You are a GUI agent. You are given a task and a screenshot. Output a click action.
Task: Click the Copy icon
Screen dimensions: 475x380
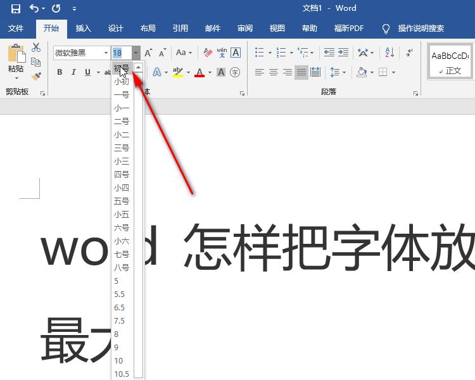tap(36, 62)
